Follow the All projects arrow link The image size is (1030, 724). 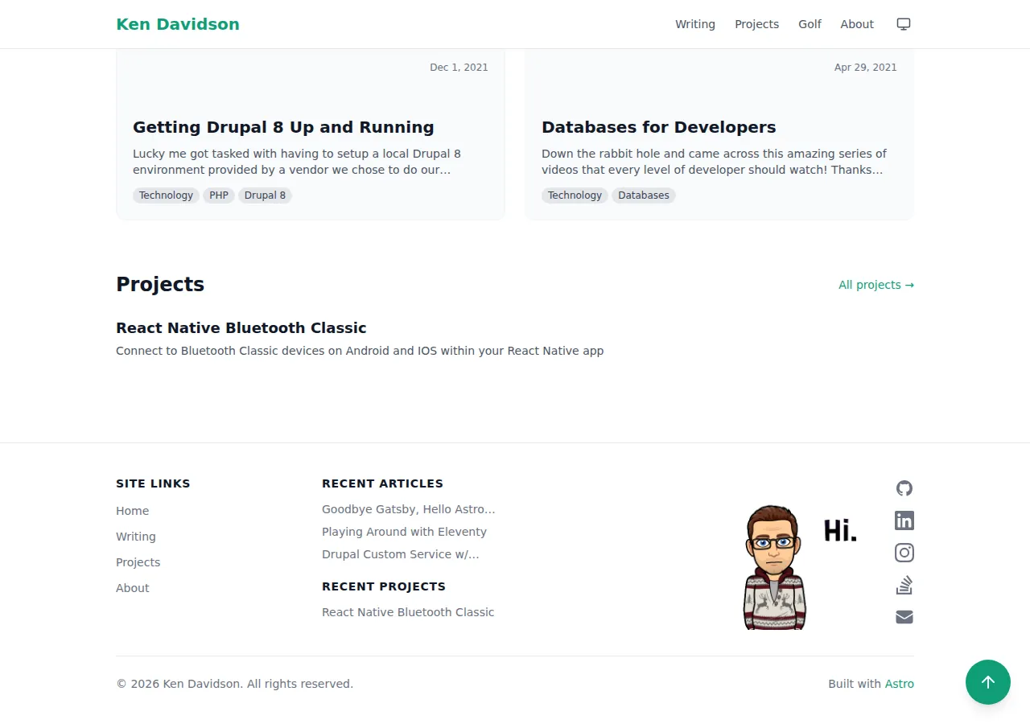coord(875,284)
